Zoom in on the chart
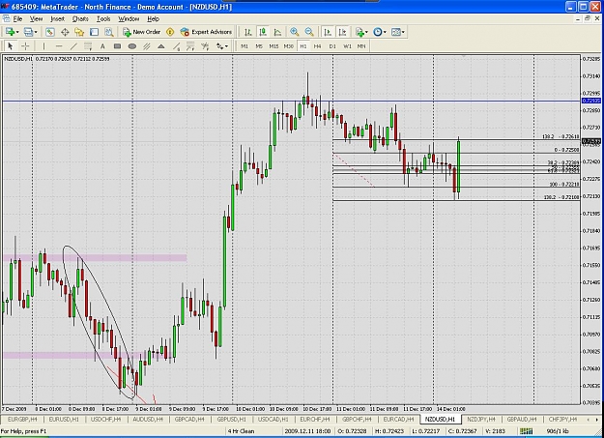Viewport: 604px width, 438px height. pos(295,32)
